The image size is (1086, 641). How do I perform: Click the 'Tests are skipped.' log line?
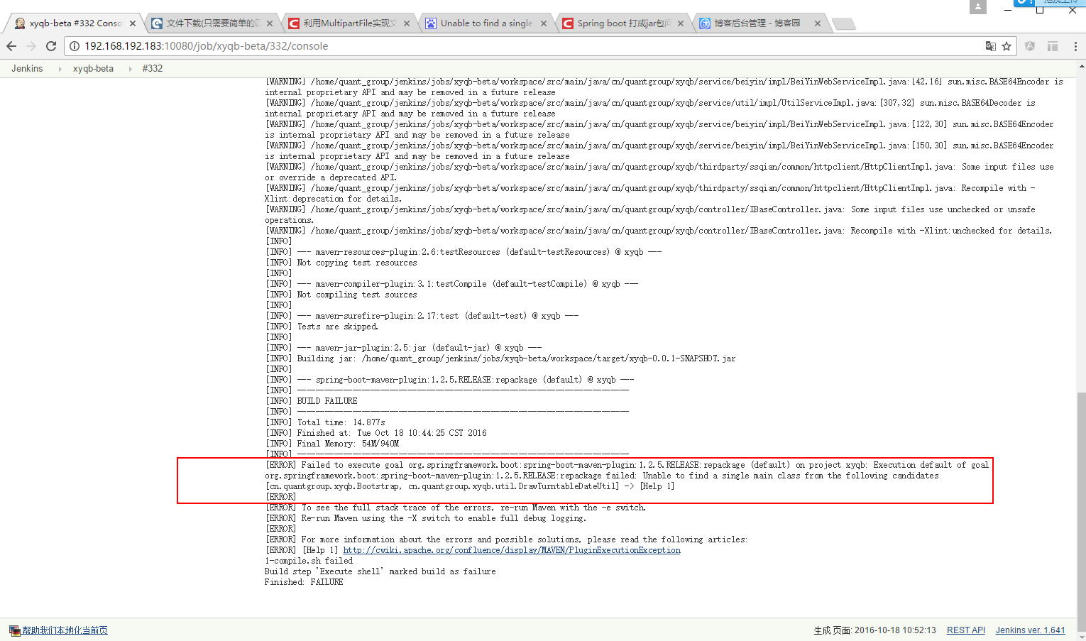(322, 327)
